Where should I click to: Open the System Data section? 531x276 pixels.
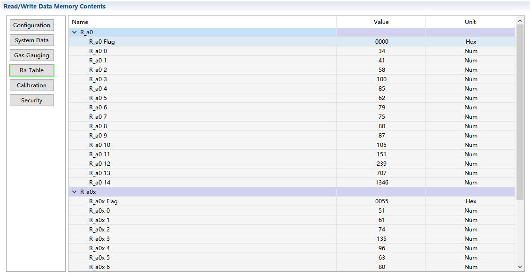31,40
